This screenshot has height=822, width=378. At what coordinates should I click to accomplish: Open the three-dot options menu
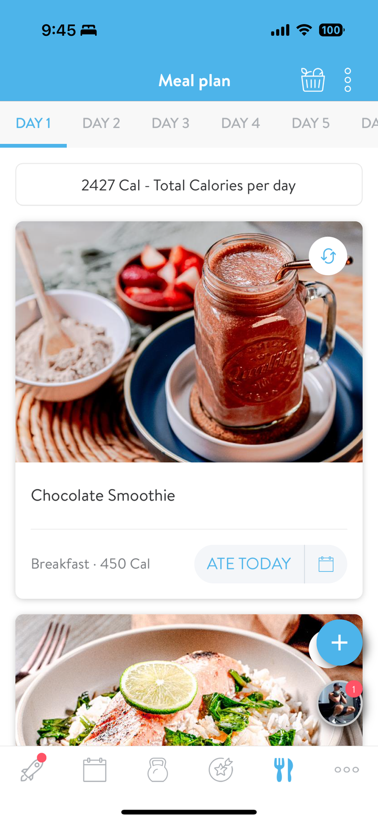point(348,80)
